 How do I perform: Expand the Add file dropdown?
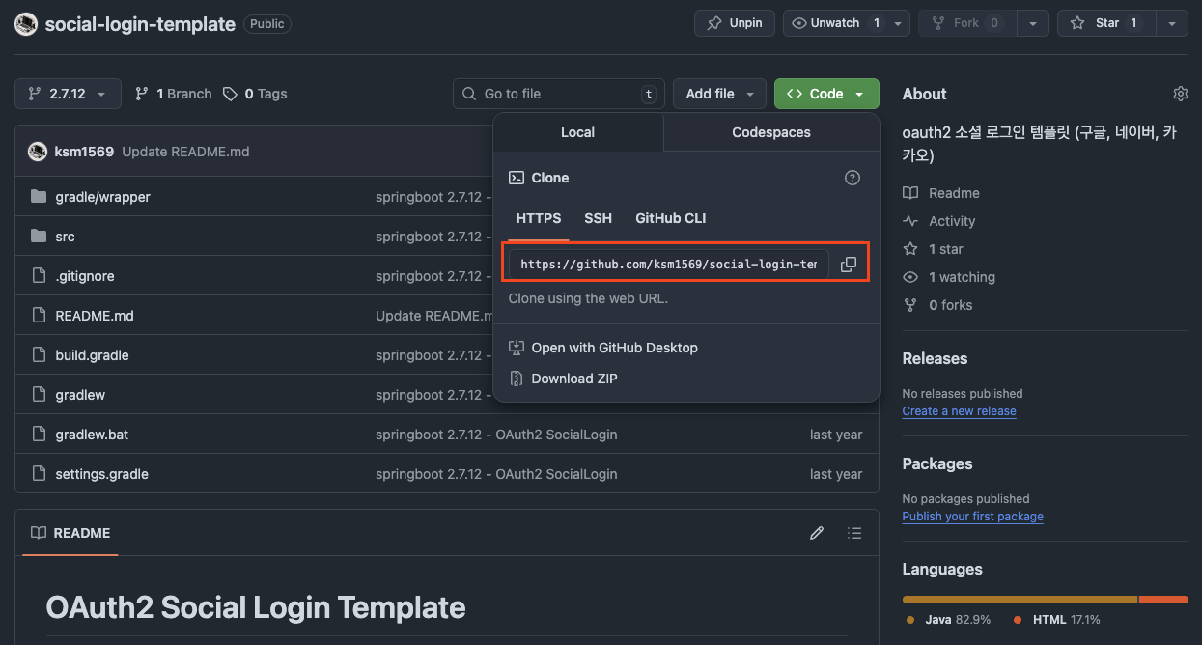tap(719, 94)
